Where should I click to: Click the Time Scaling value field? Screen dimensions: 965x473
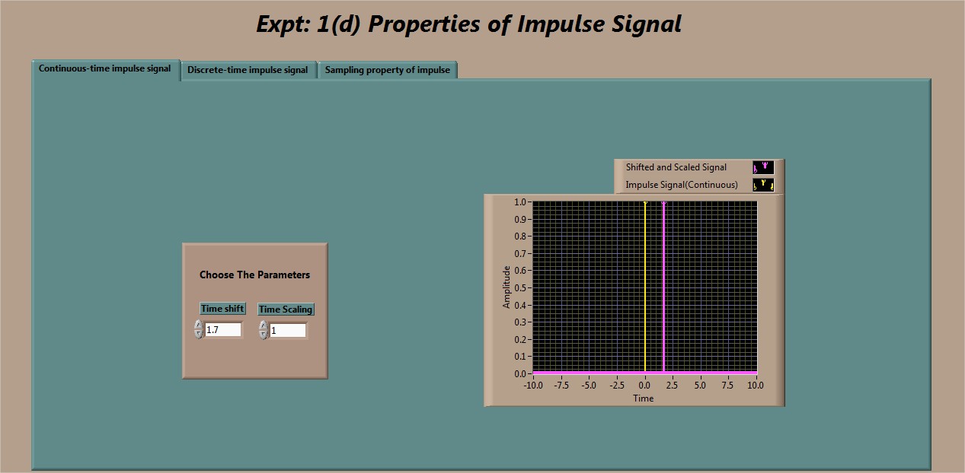pyautogui.click(x=288, y=331)
